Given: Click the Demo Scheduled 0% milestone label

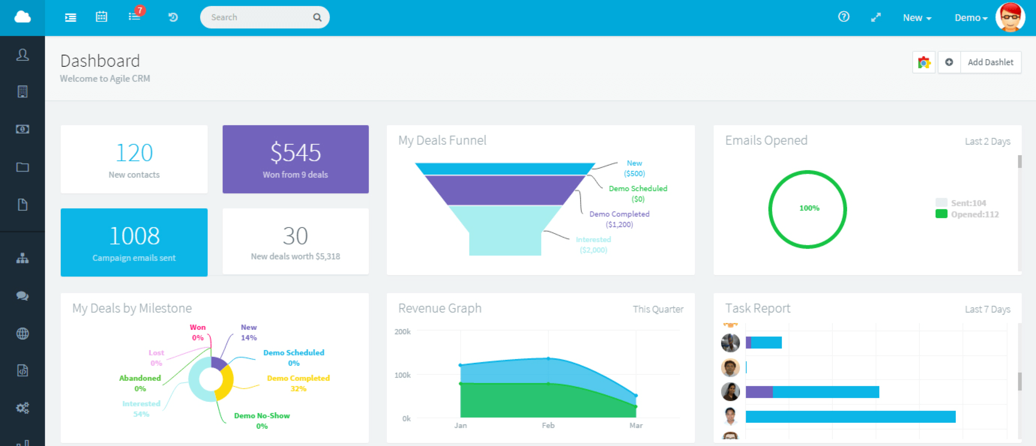Looking at the screenshot, I should 293,358.
